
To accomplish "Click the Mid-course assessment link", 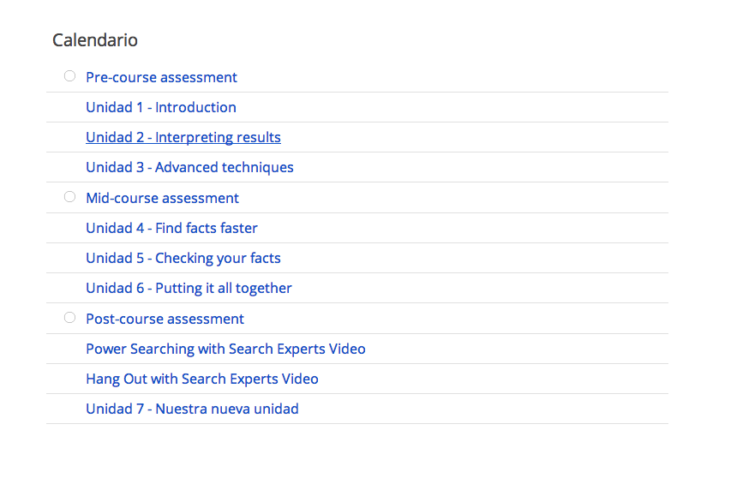I will (162, 198).
